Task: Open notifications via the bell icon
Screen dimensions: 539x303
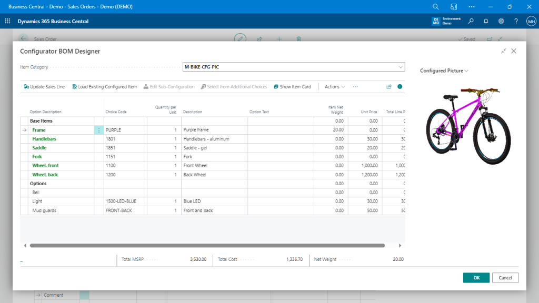Action: [x=486, y=21]
